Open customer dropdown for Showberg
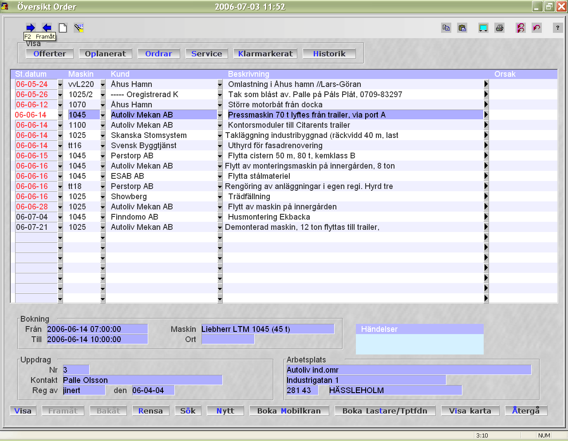This screenshot has height=441, width=568. click(220, 197)
